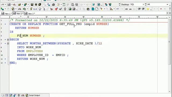This screenshot has height=97, width=172.
Task: Click the printer icon
Action: (x=53, y=5)
